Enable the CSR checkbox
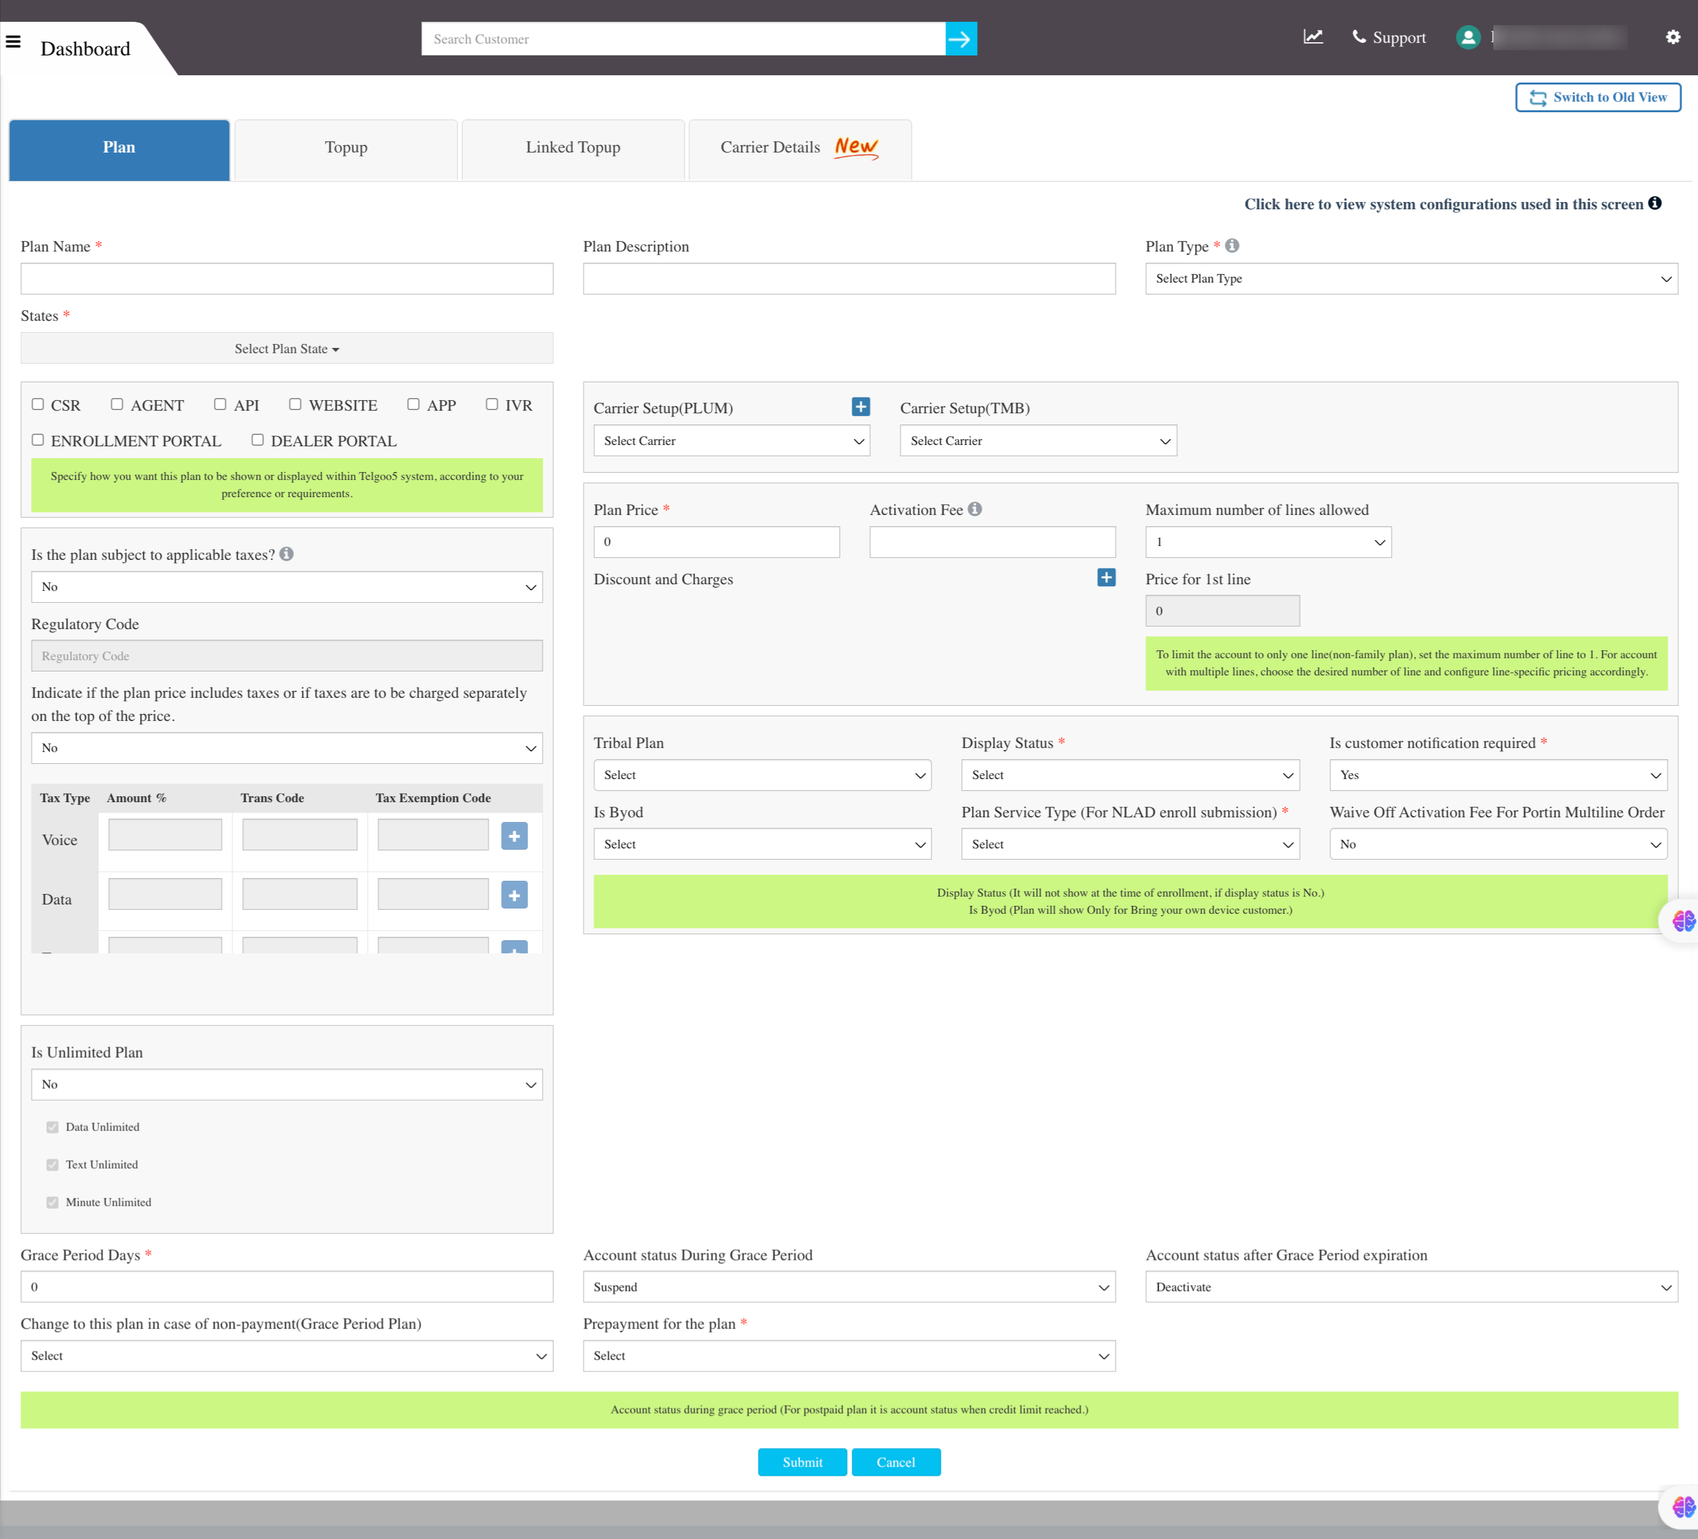1698x1539 pixels. 38,404
